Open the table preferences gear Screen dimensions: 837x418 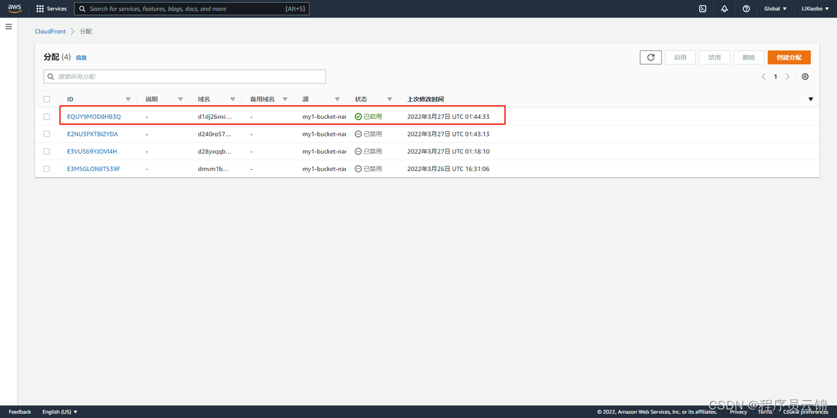[805, 76]
